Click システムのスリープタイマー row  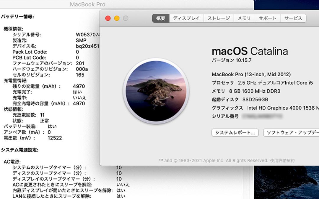point(67,167)
